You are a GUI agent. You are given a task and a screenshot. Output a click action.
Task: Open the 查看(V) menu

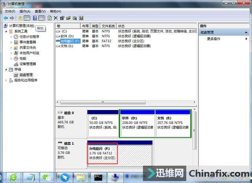(x=40, y=11)
